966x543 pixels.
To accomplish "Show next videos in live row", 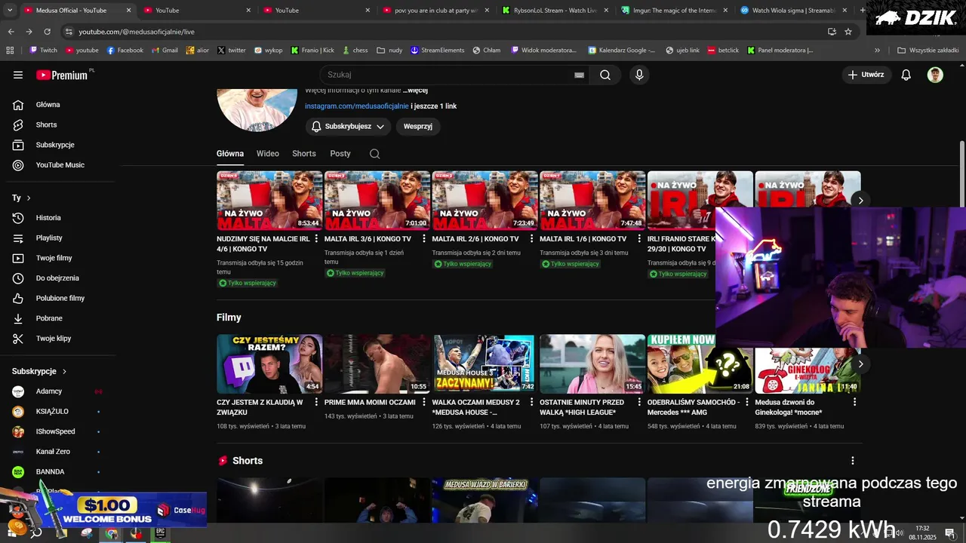I will pos(860,201).
